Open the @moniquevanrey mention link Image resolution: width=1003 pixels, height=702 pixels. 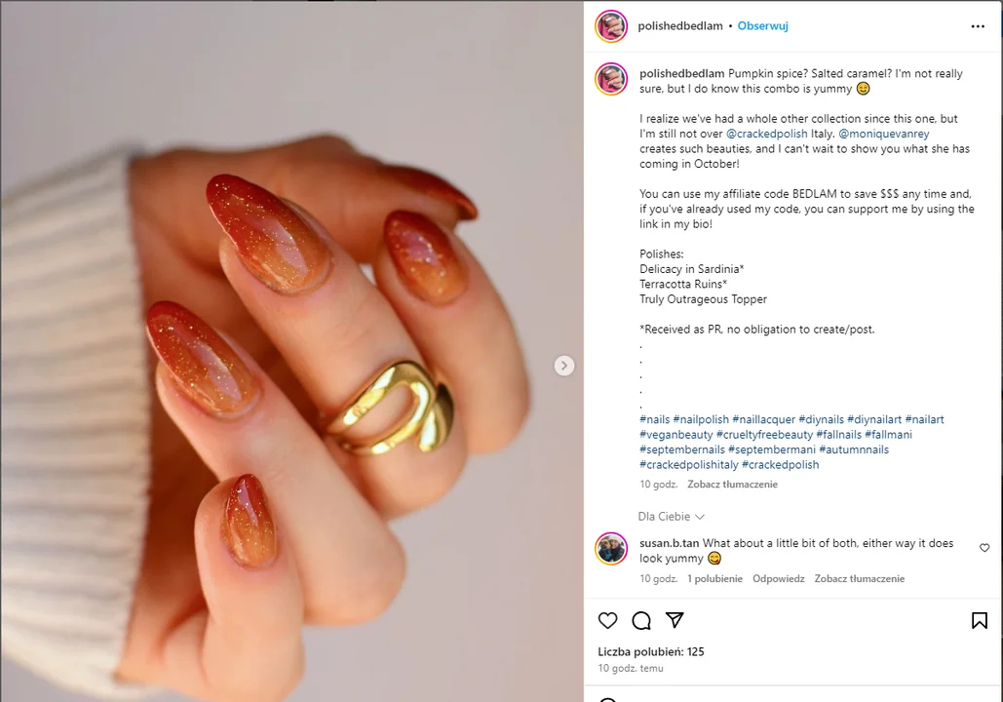[x=883, y=134]
